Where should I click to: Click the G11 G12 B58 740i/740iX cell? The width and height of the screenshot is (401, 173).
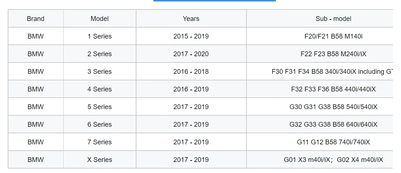[x=333, y=142]
